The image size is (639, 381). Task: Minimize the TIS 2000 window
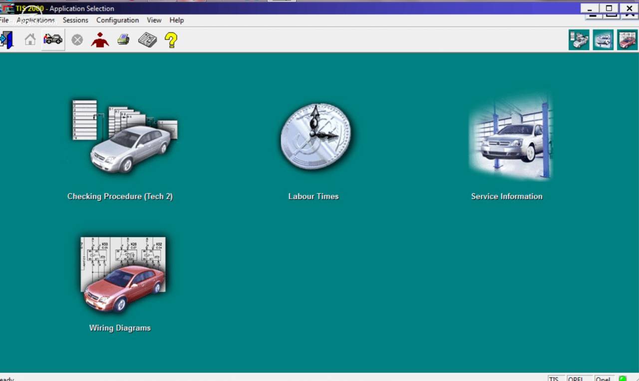click(590, 8)
